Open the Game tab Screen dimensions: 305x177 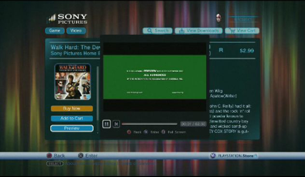(55, 31)
